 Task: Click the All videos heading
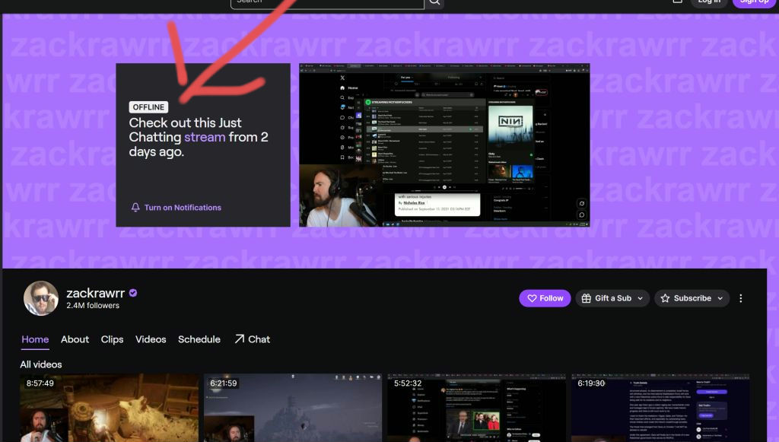41,364
